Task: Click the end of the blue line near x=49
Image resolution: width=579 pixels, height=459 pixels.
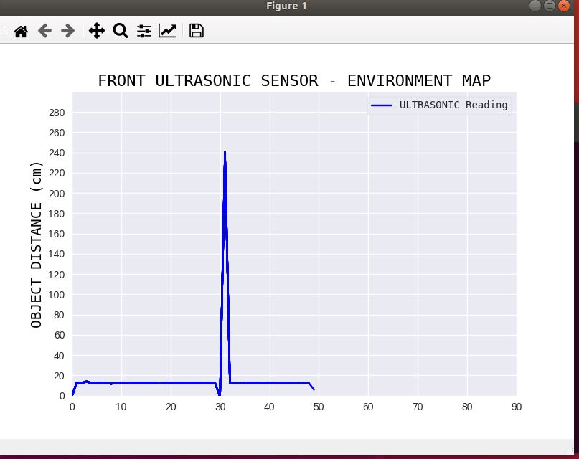Action: [x=314, y=389]
